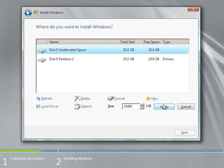This screenshot has height=168, width=224.
Task: Click the Primary type cell
Action: click(x=168, y=59)
